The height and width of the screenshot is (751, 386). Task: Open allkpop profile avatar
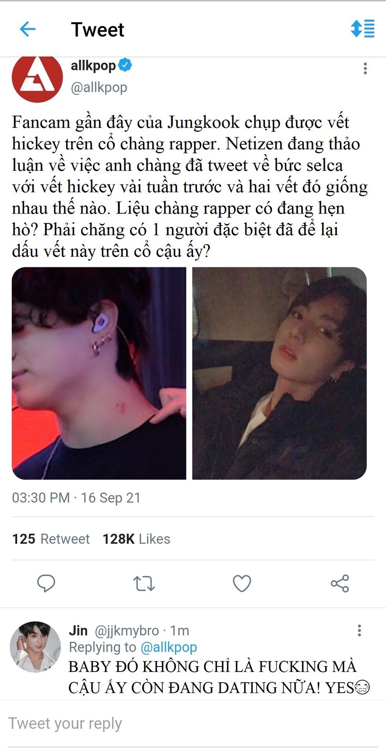(37, 78)
